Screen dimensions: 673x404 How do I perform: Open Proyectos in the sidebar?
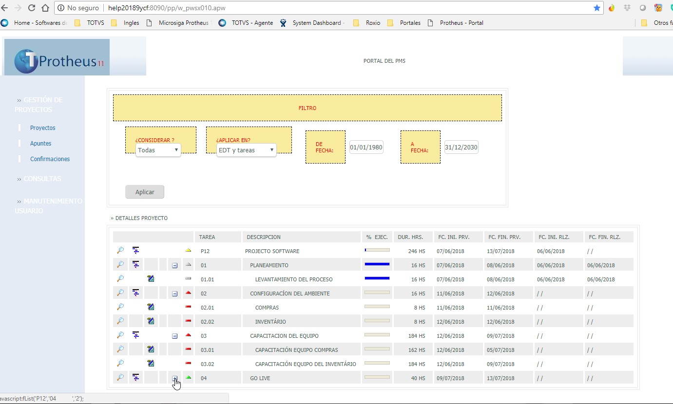point(43,128)
